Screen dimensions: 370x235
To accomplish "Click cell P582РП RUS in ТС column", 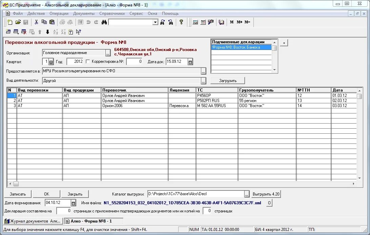I will 217,100.
